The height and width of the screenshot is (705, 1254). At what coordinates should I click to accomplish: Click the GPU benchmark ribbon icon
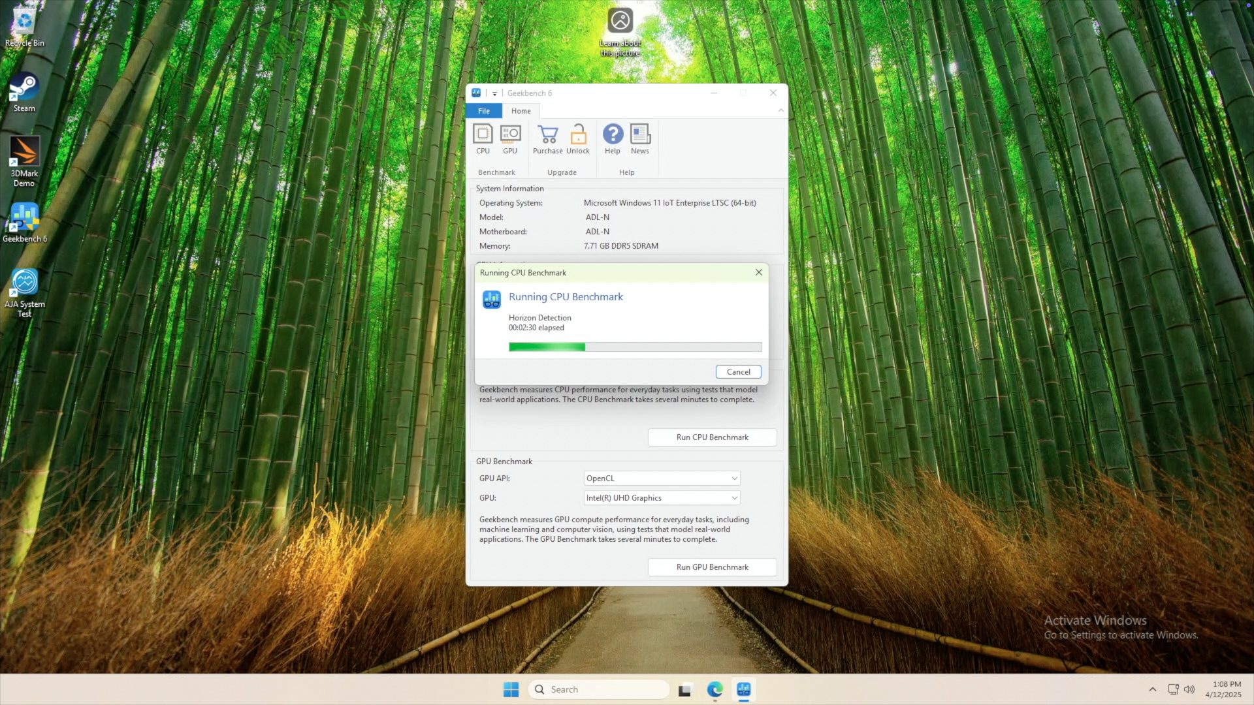tap(510, 139)
